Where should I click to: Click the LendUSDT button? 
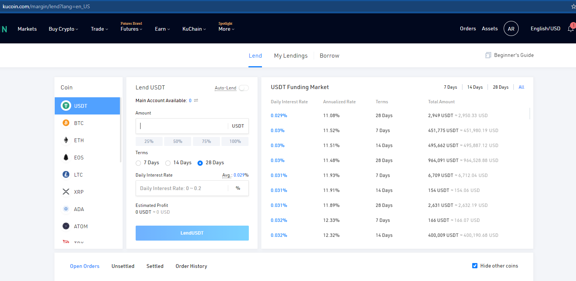tap(192, 233)
